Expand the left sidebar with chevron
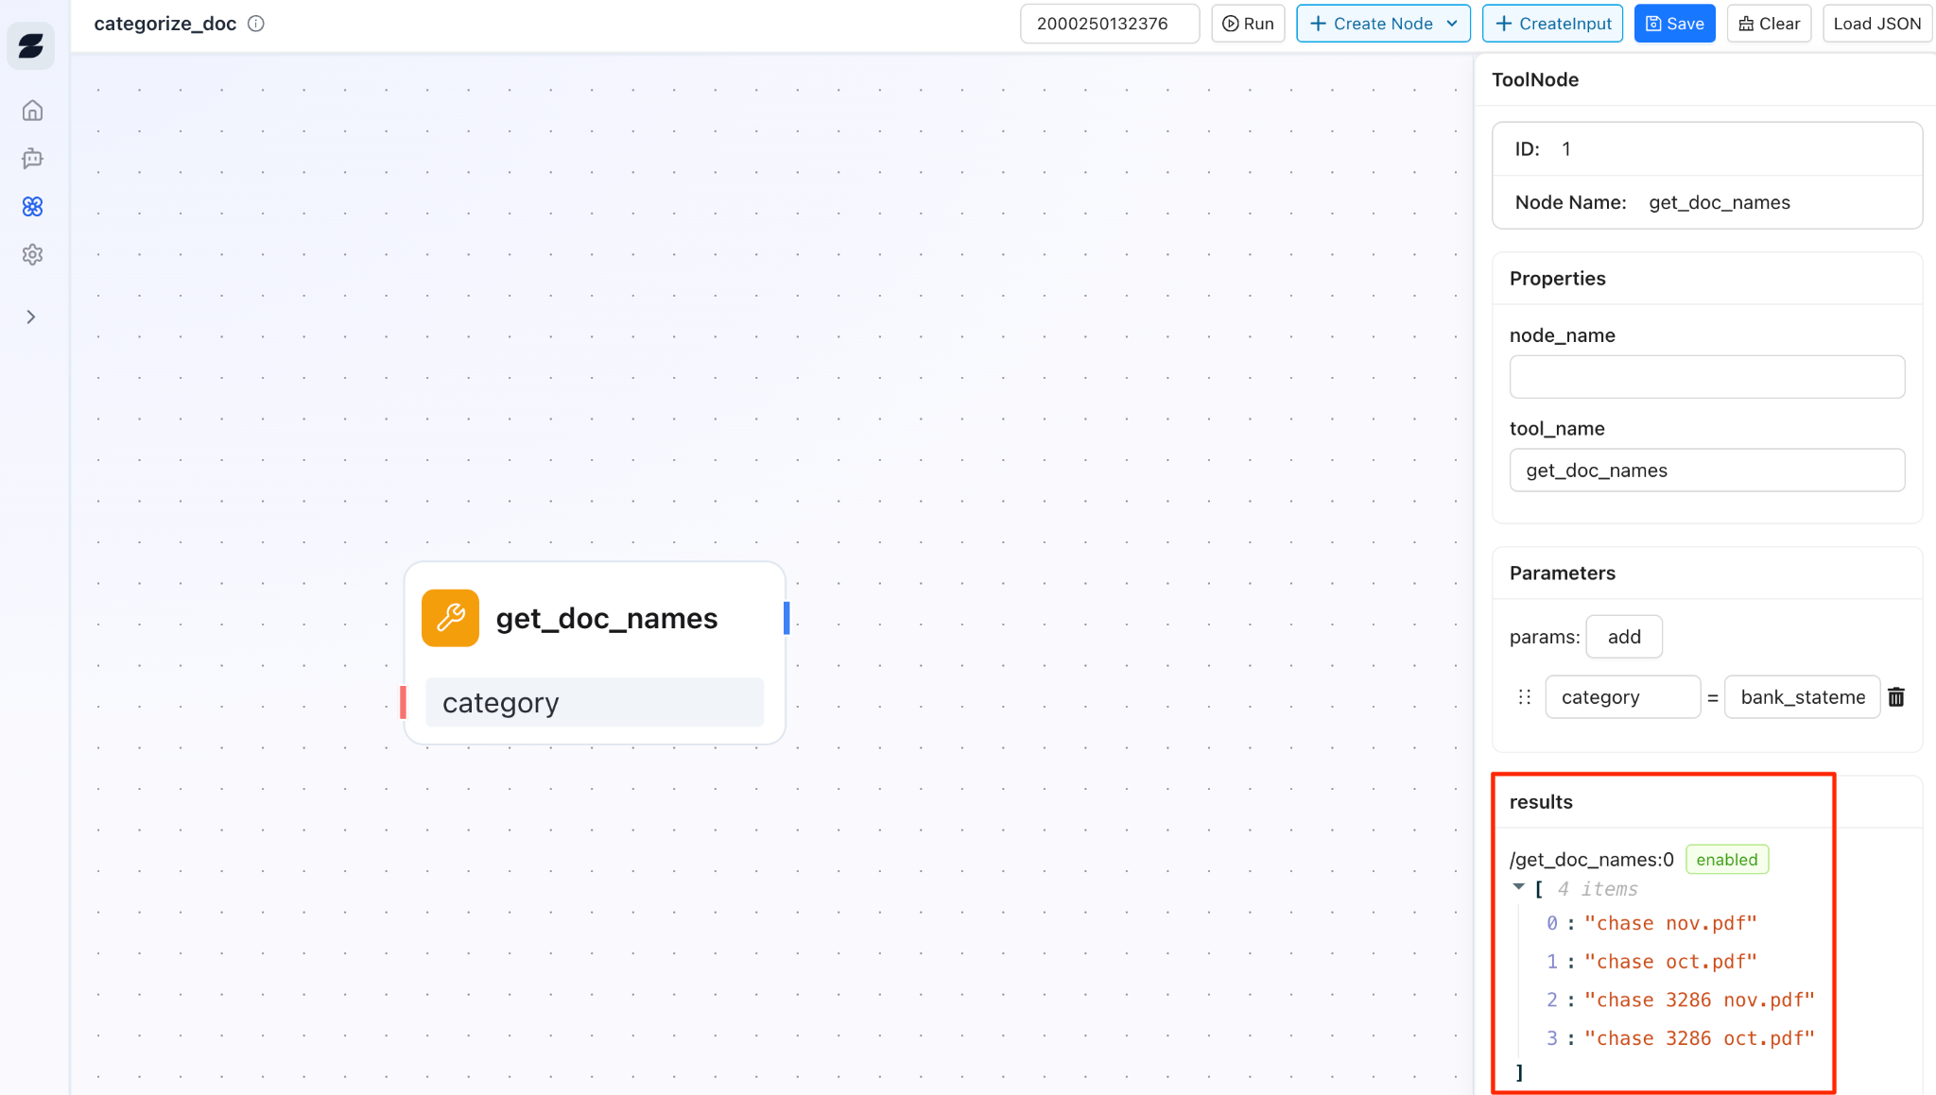This screenshot has width=1936, height=1095. click(31, 317)
